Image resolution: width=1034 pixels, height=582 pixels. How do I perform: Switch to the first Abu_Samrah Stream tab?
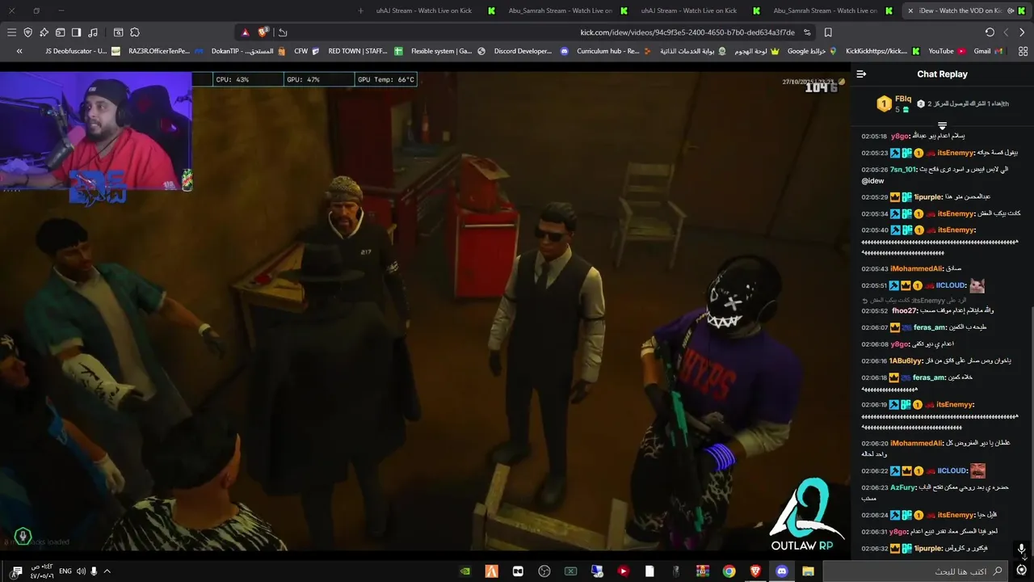click(x=566, y=11)
